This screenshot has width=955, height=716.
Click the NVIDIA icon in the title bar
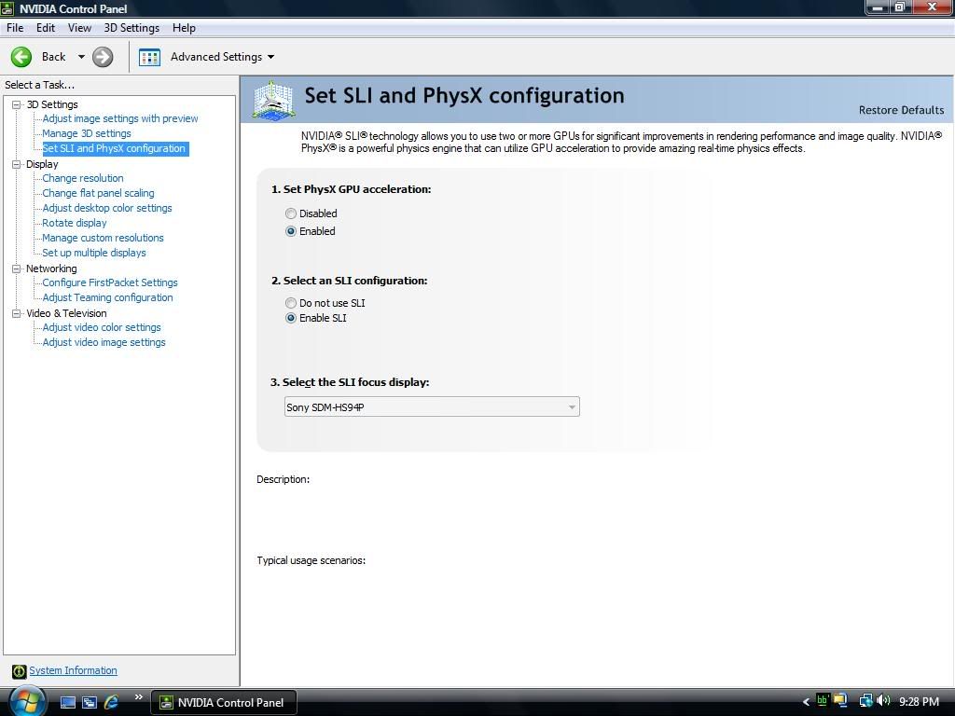pyautogui.click(x=7, y=8)
